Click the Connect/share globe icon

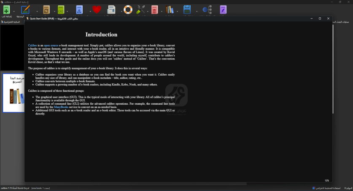point(207,10)
